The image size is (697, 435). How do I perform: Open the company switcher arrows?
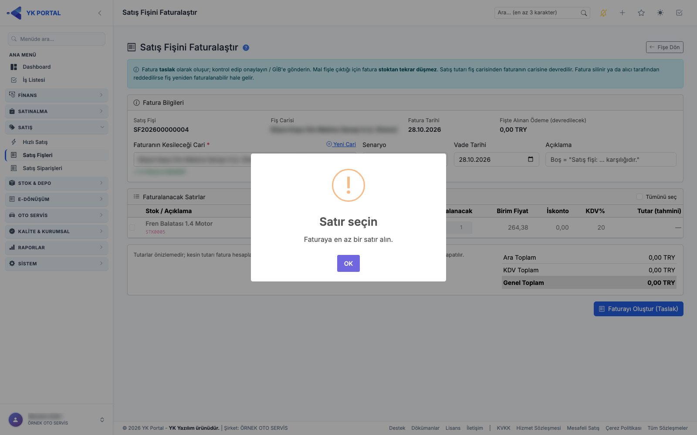[x=102, y=420]
